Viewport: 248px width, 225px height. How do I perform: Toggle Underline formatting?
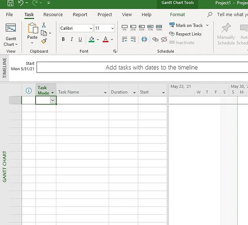point(80,39)
